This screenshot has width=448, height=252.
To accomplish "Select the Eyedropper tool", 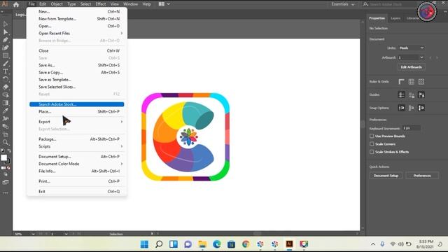I will (x=6, y=111).
